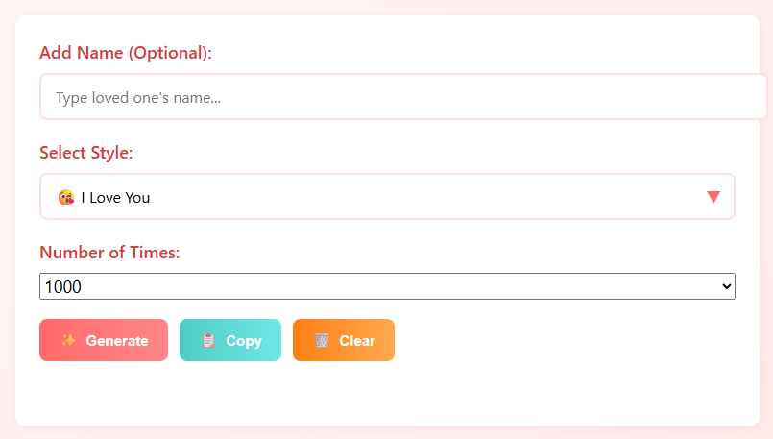Image resolution: width=773 pixels, height=439 pixels.
Task: Click the trash bin icon on Clear button
Action: point(322,340)
